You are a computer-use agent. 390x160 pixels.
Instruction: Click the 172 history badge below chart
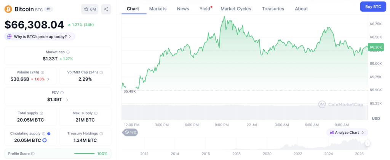130,133
